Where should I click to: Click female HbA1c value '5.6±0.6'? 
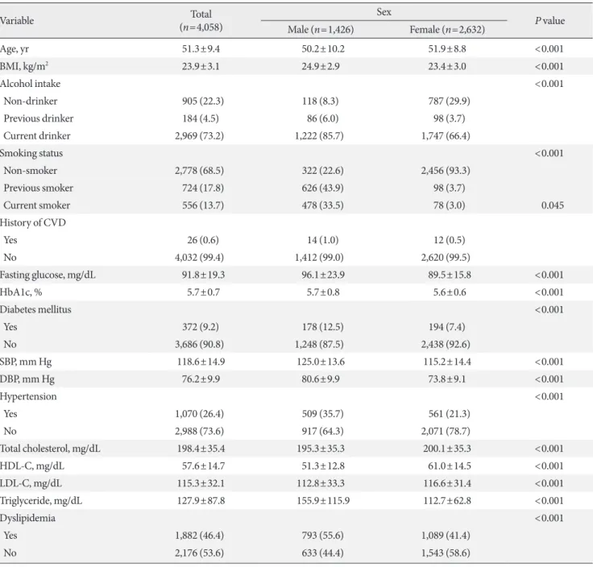tap(450, 292)
